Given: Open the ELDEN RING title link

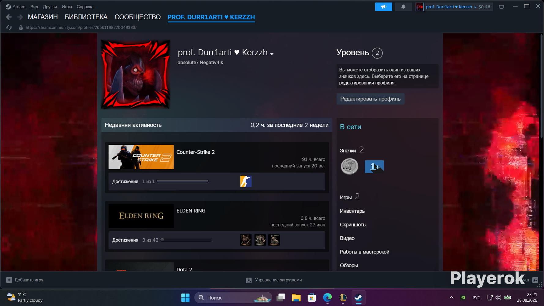Looking at the screenshot, I should click(191, 211).
